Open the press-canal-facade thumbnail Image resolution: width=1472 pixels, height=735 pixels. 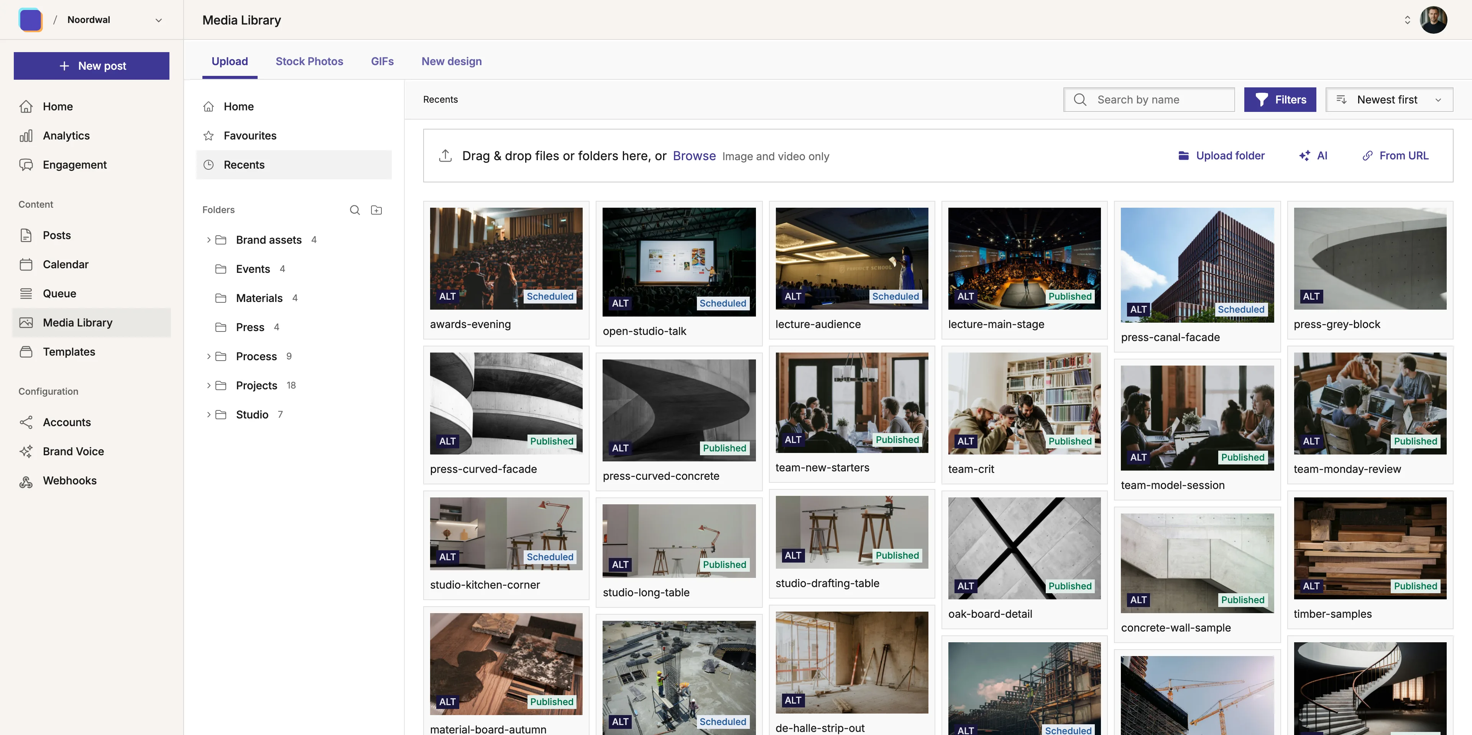coord(1197,265)
